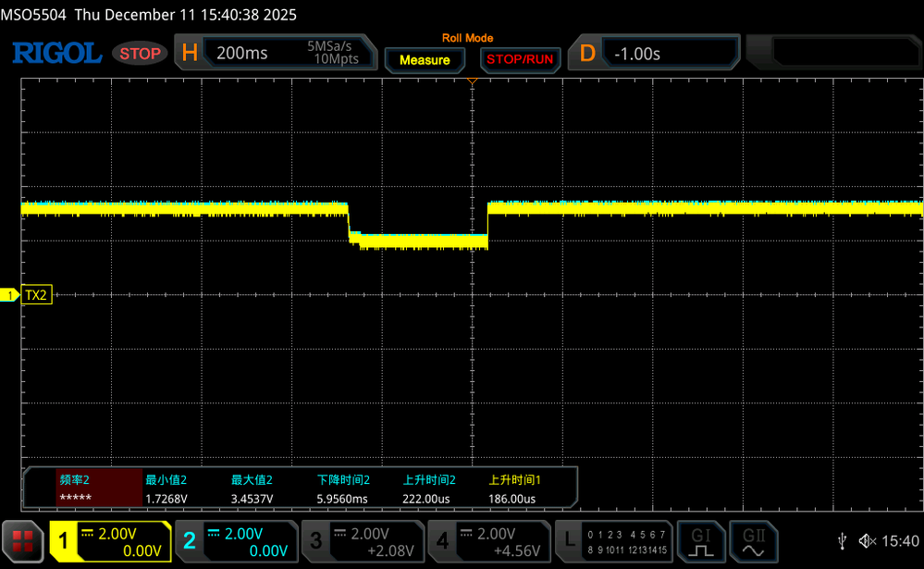The width and height of the screenshot is (924, 569).
Task: Click the 5MSa/s sample rate readout
Action: (329, 46)
